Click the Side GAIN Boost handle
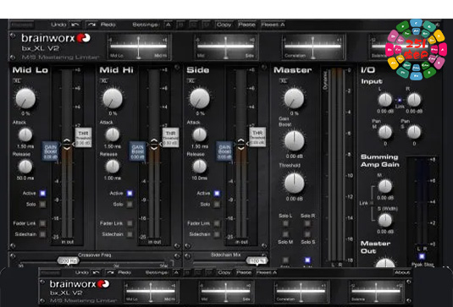Viewport: 453px width, 307px height. [224, 151]
